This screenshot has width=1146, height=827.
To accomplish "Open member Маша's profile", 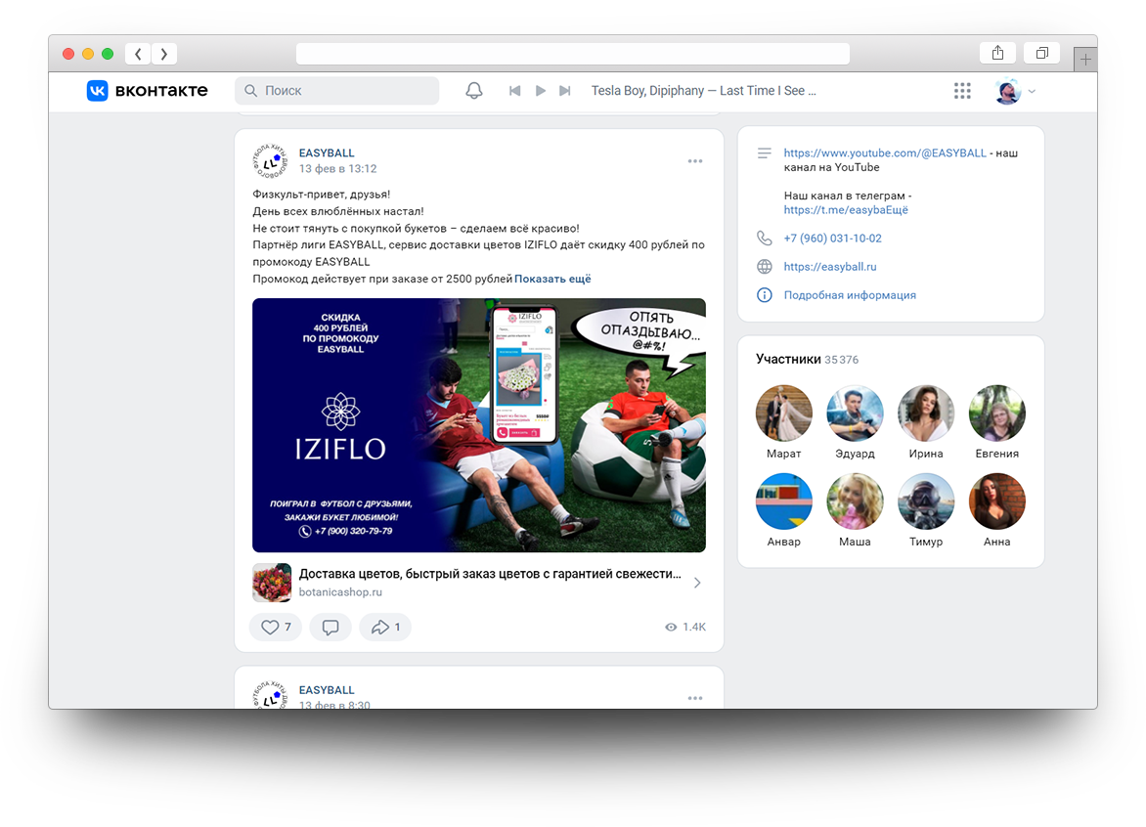I will pyautogui.click(x=856, y=501).
